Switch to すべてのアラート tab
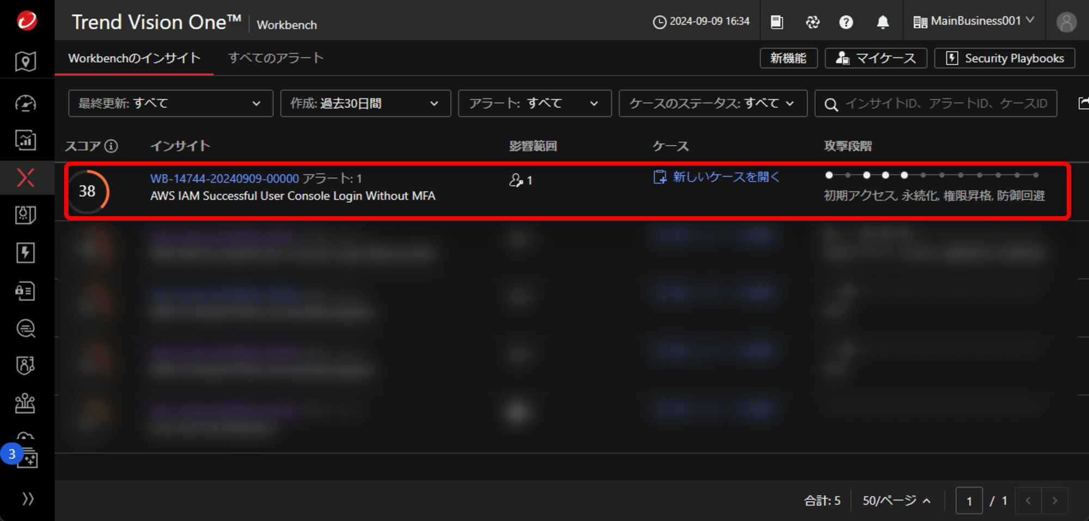Viewport: 1089px width, 521px height. 276,58
